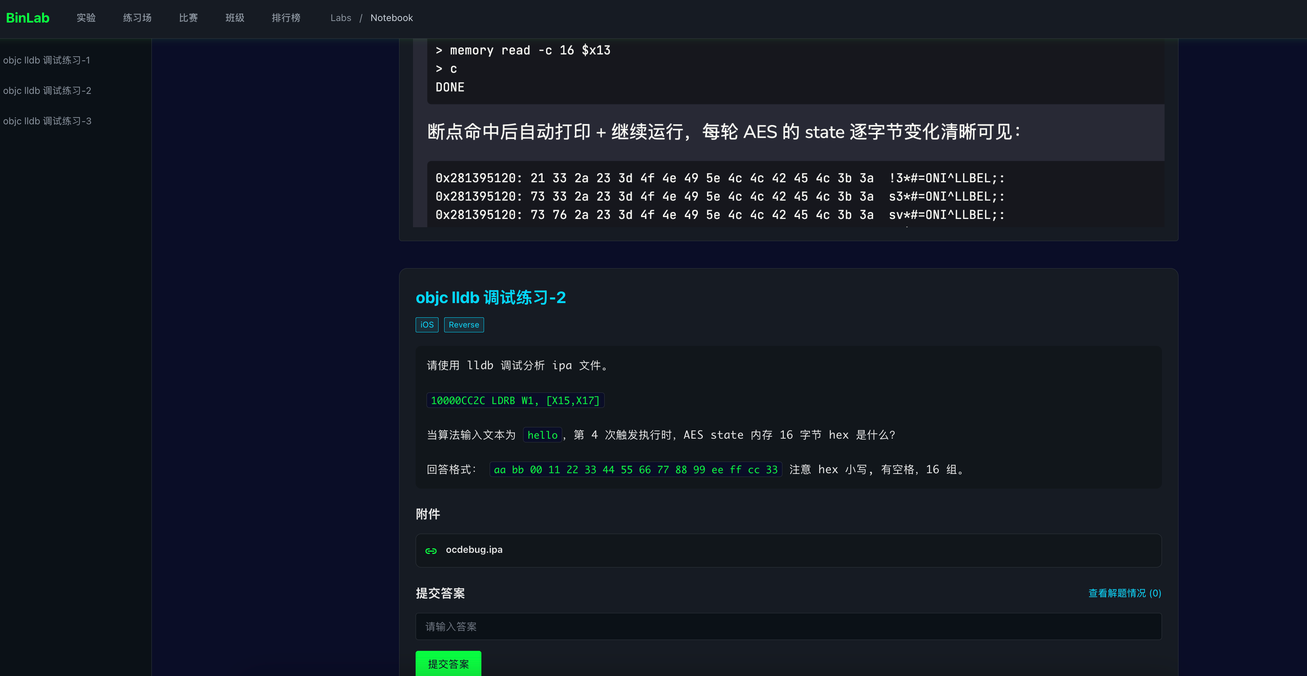
Task: Open the objc lldb 调试练习-2 title link
Action: [491, 298]
